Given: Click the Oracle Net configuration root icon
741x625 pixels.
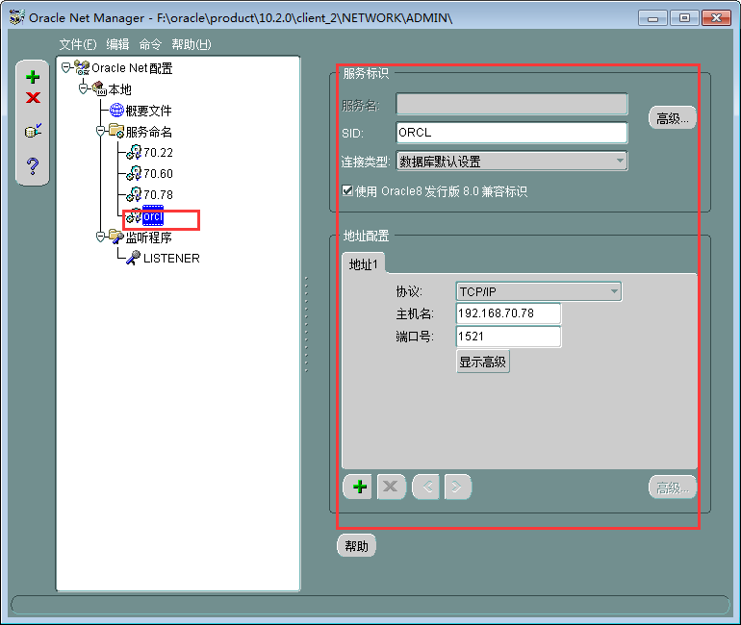Looking at the screenshot, I should click(x=82, y=67).
